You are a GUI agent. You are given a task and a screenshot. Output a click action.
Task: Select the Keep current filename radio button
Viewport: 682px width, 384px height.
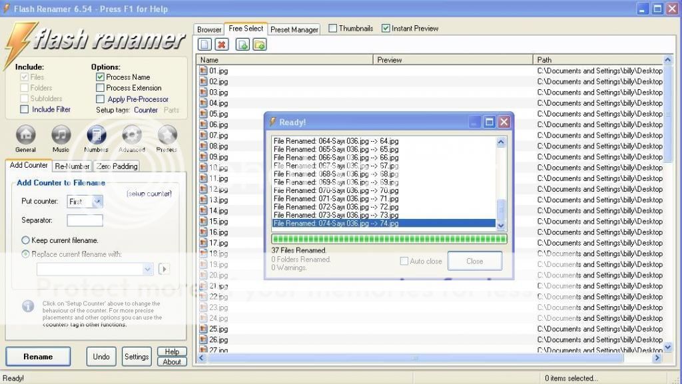[26, 240]
